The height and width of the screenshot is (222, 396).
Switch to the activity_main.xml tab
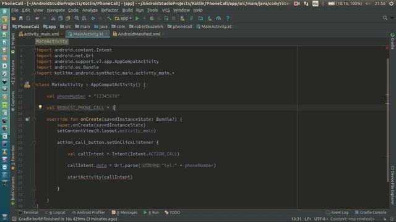[x=41, y=34]
